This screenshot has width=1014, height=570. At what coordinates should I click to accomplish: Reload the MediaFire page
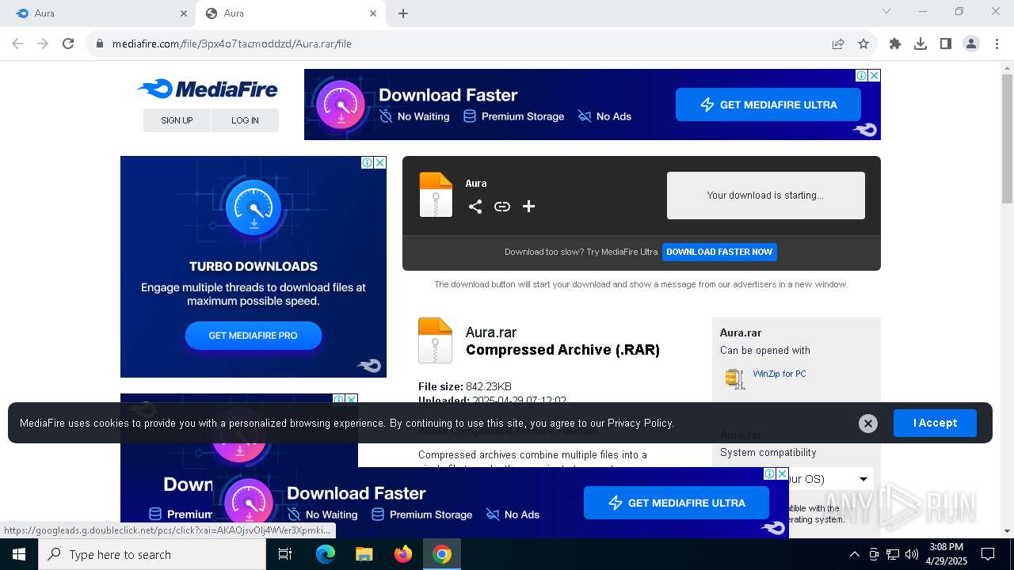(x=68, y=44)
